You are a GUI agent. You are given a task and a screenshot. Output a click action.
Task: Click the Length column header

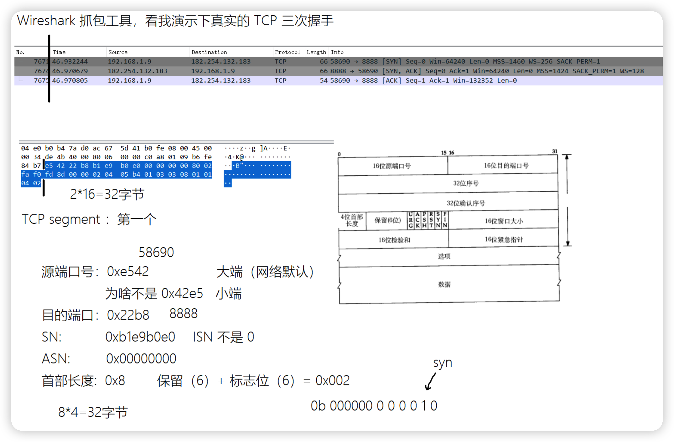316,52
